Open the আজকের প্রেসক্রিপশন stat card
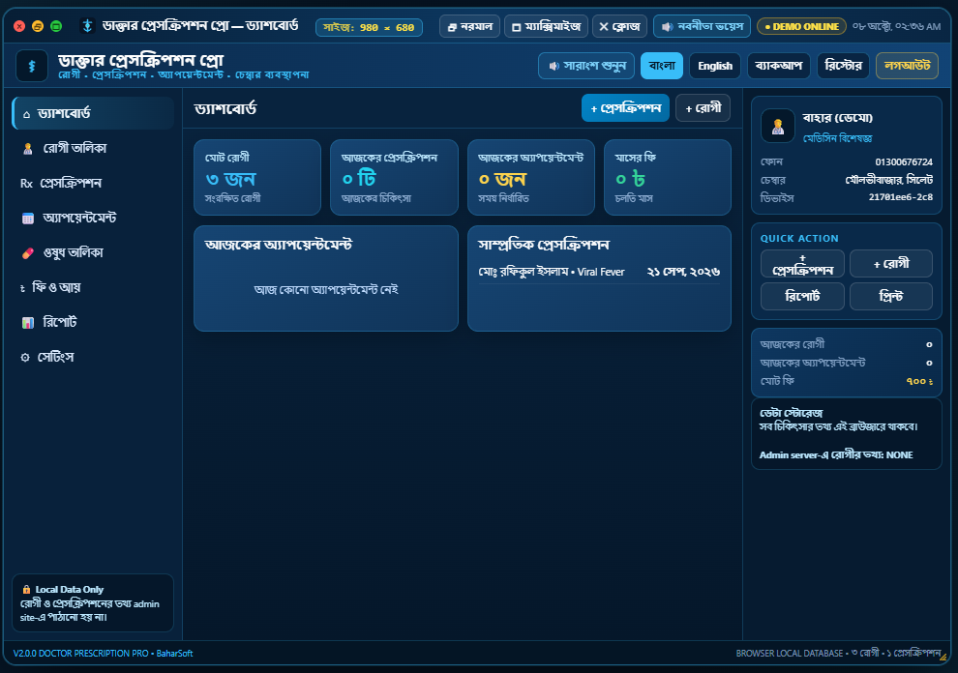The width and height of the screenshot is (958, 673). [394, 177]
